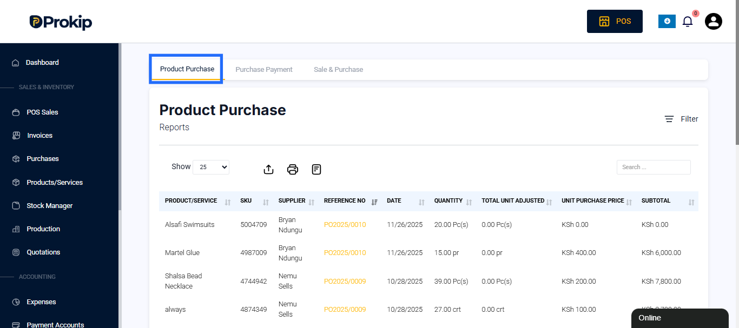This screenshot has height=328, width=739.
Task: Open the Show 25 entries dropdown
Action: [211, 168]
